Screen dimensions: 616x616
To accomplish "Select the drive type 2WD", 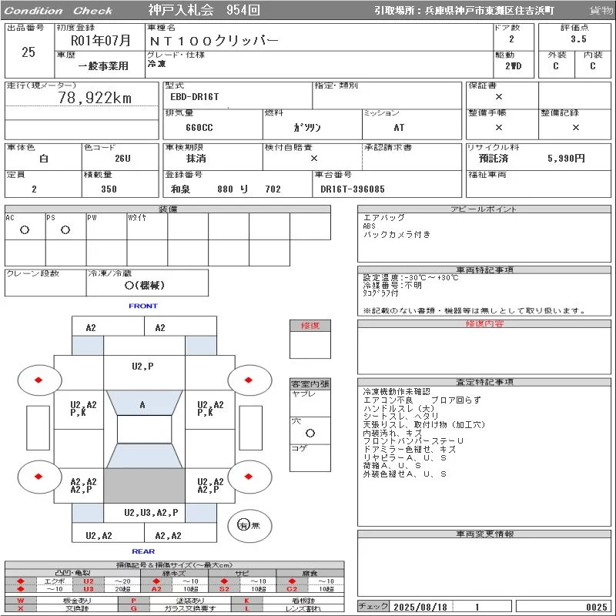I will (x=513, y=66).
